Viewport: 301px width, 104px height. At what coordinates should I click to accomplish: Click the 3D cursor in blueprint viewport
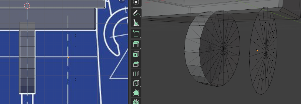[27, 6]
